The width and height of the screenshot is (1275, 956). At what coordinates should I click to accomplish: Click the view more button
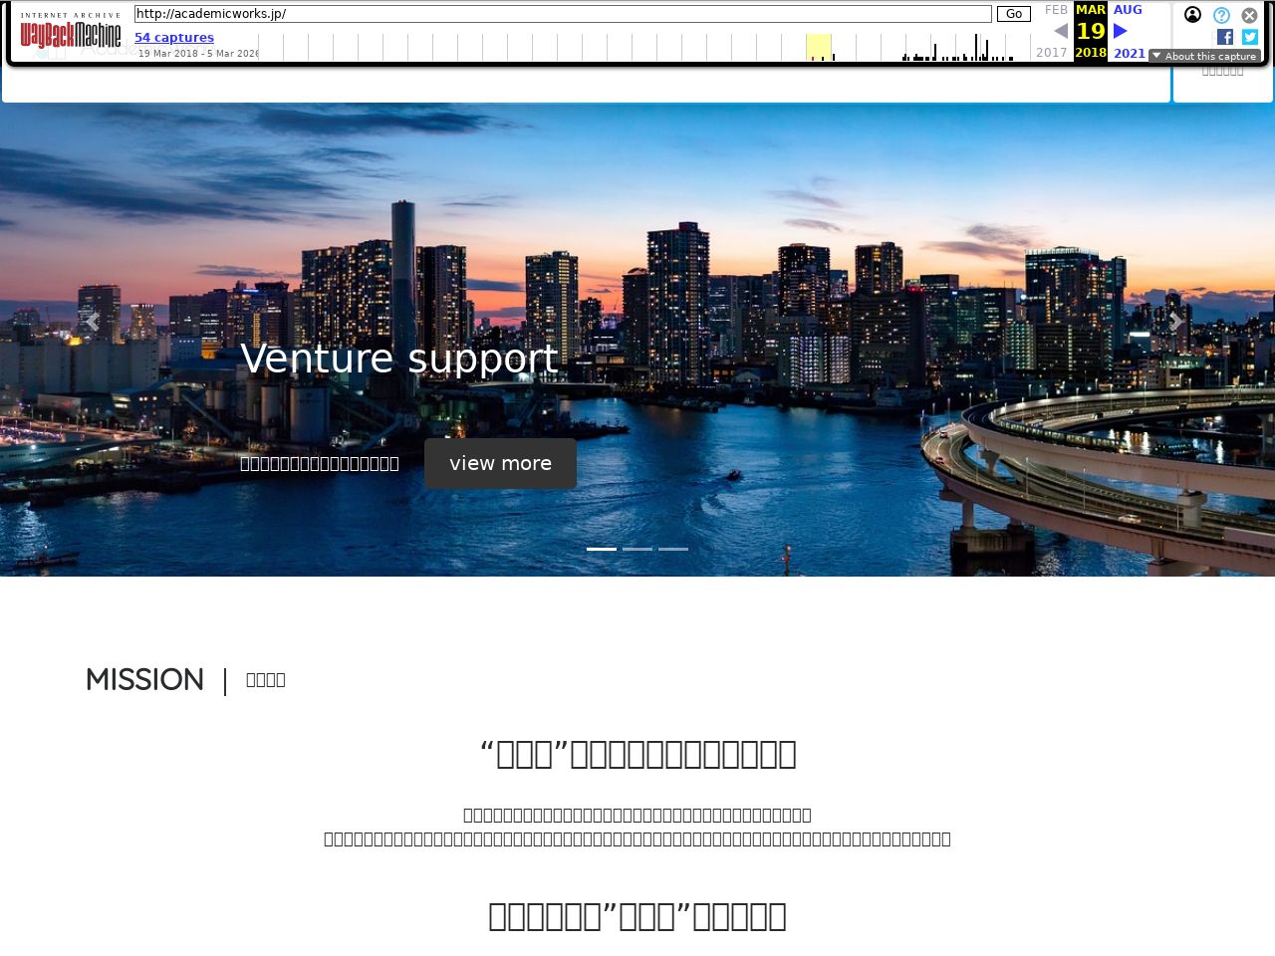click(500, 463)
